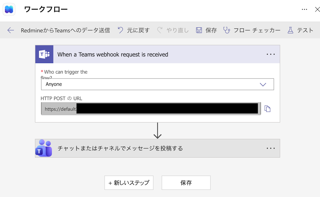Select やり直し in toolbar

click(x=178, y=30)
